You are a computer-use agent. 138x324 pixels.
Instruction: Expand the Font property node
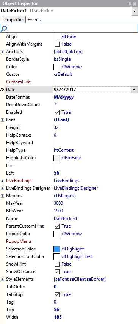pos(3,120)
